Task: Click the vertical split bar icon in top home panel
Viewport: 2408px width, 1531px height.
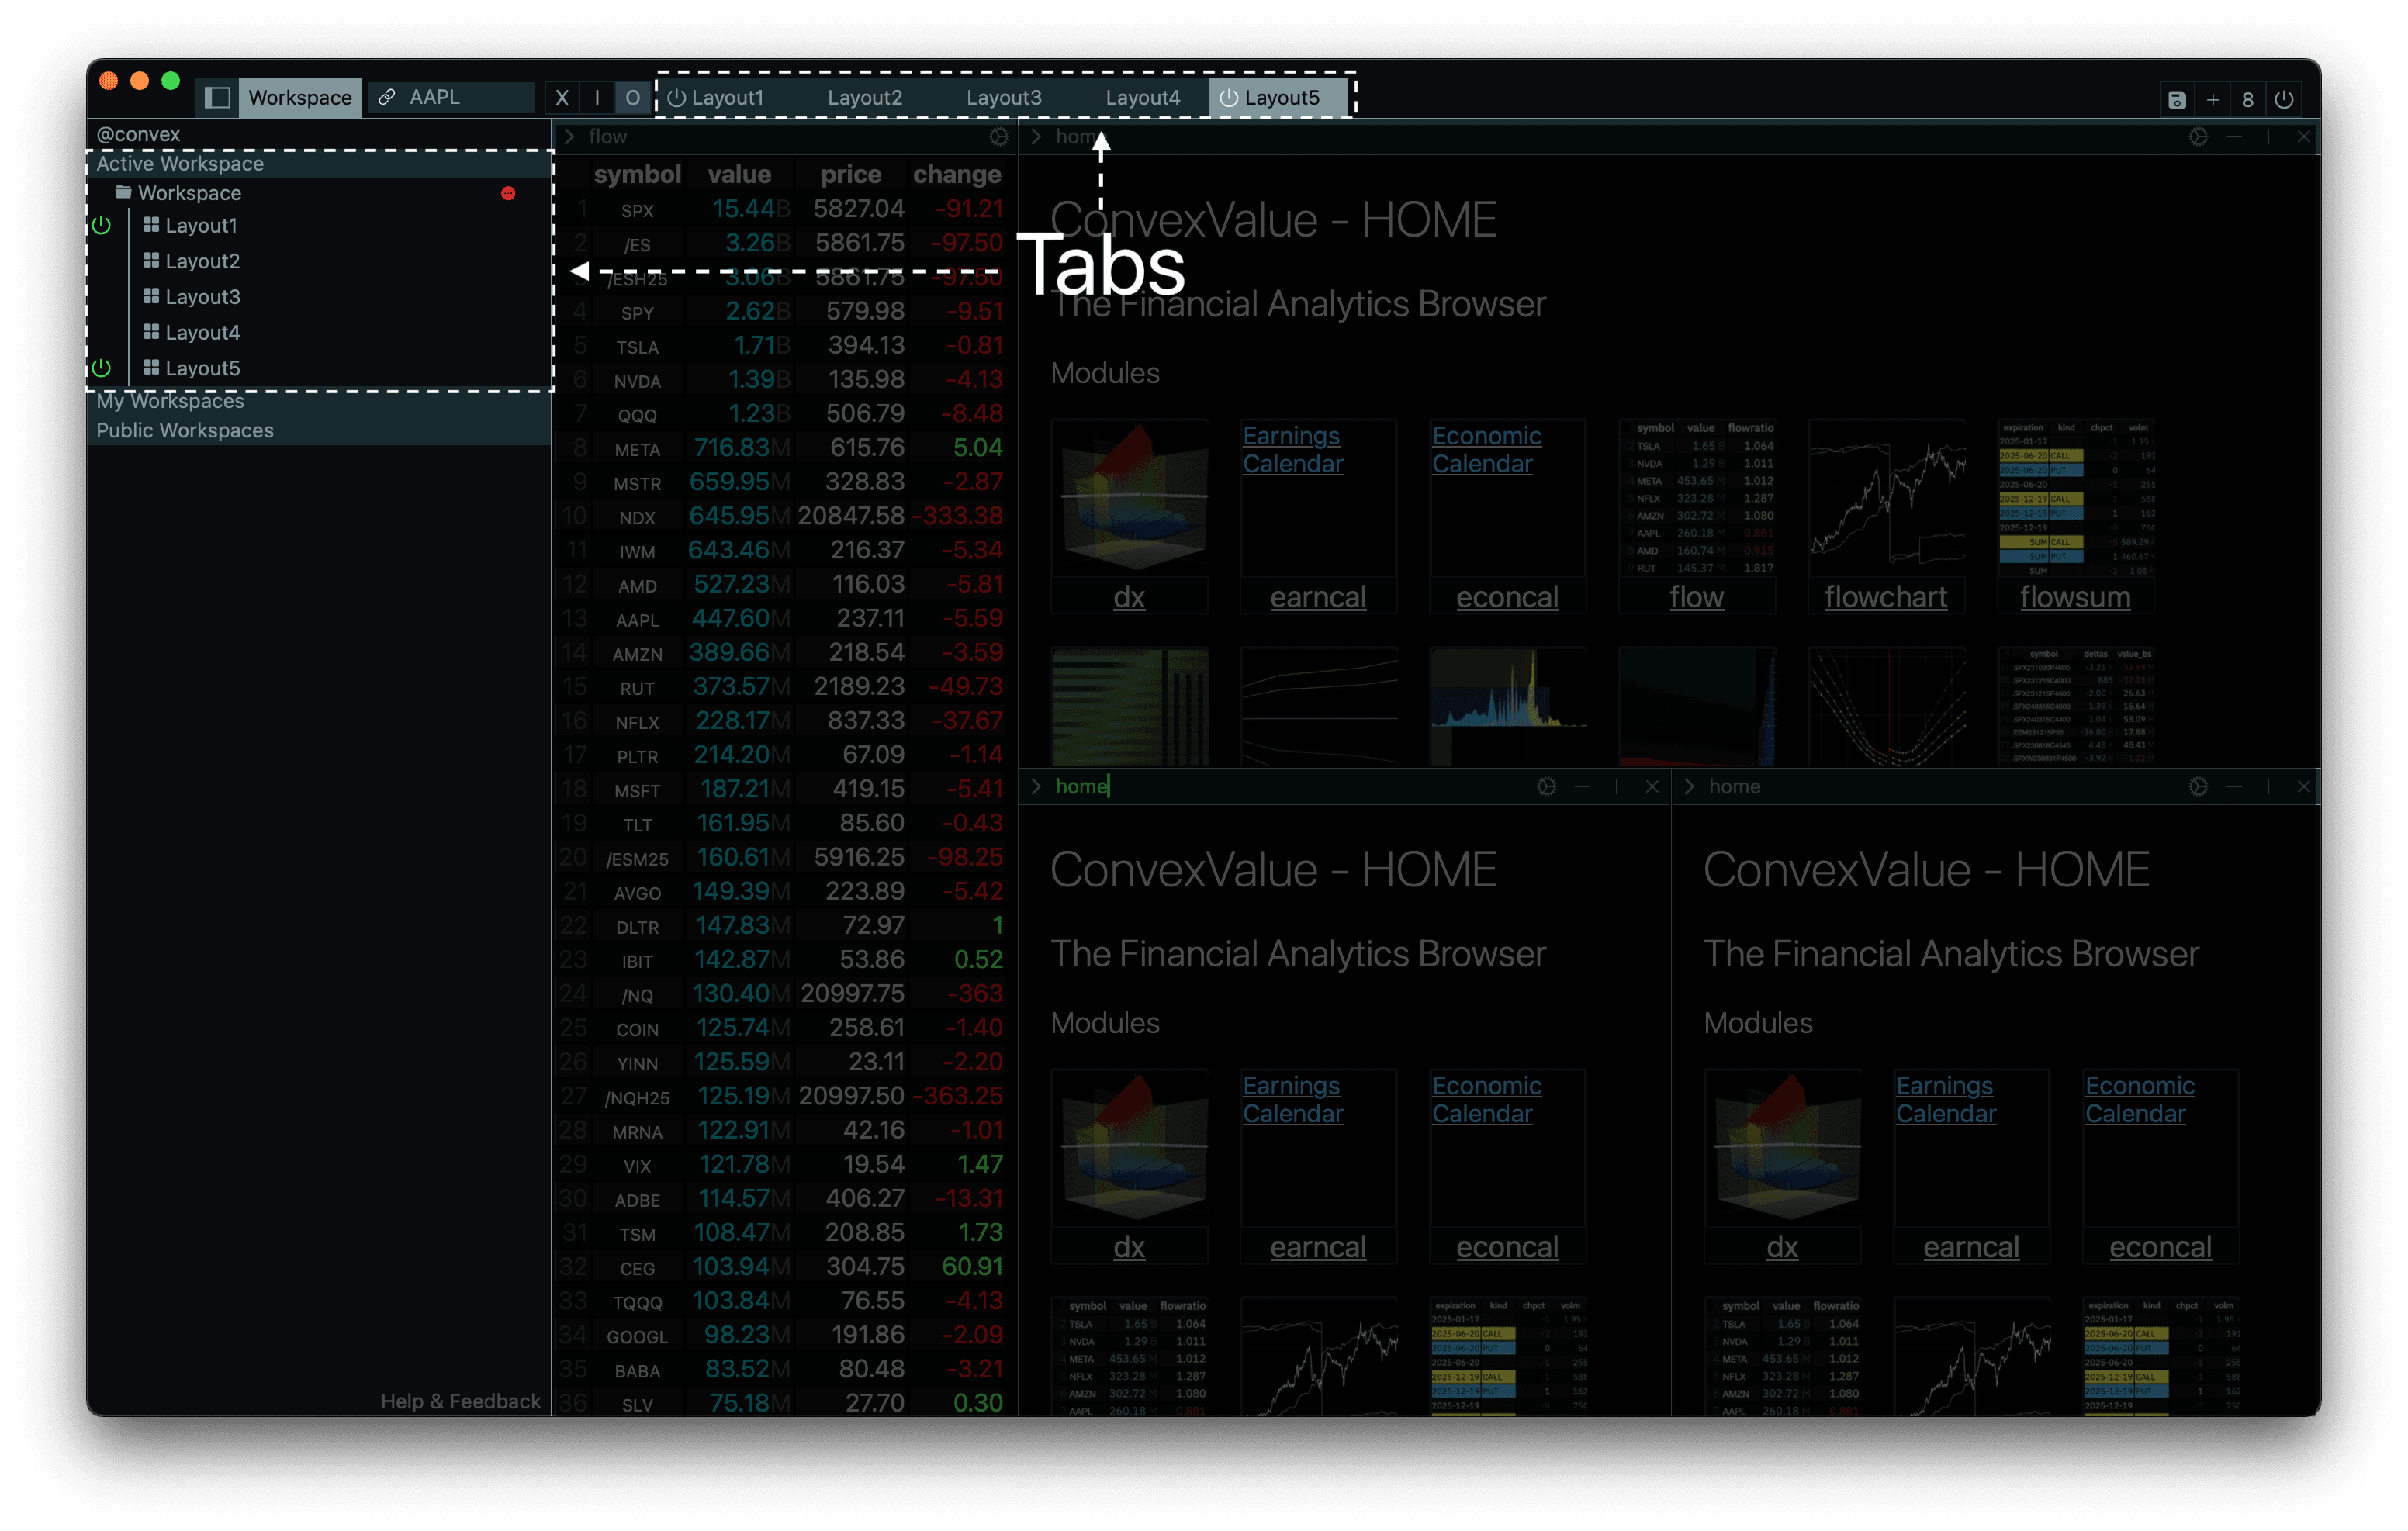Action: [2267, 137]
